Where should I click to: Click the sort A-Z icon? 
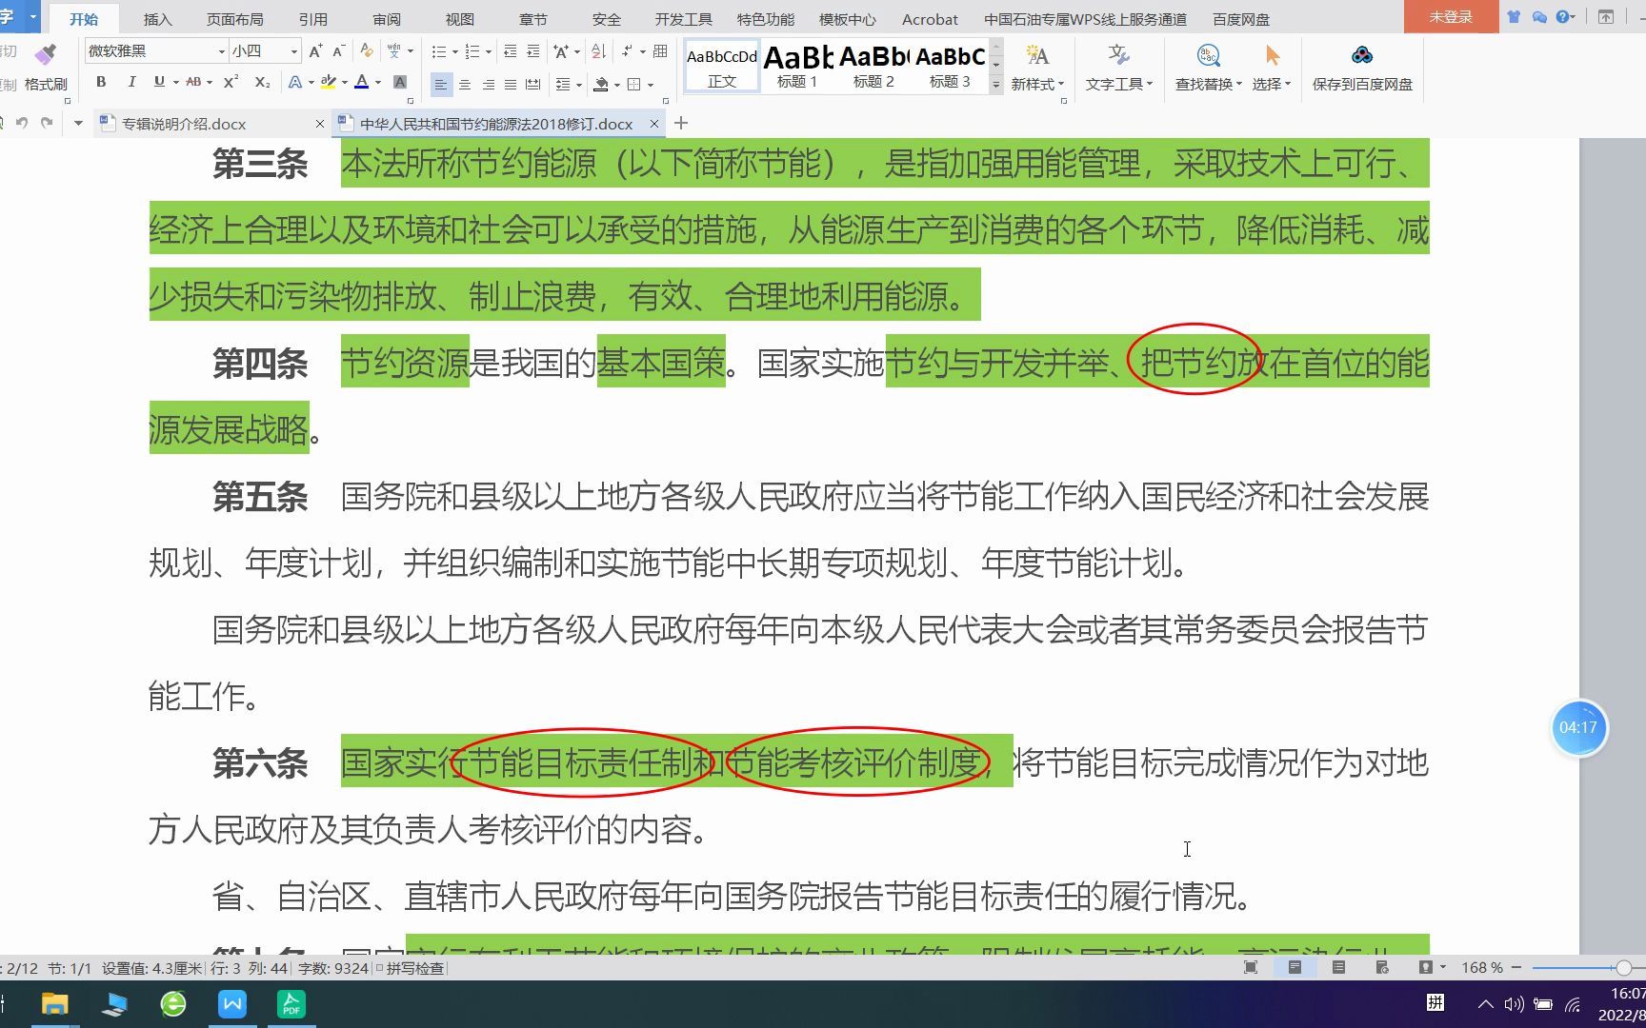(598, 51)
